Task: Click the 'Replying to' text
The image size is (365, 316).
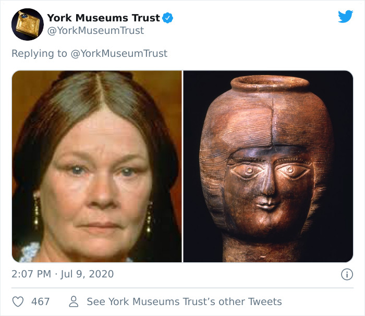Action: 39,53
